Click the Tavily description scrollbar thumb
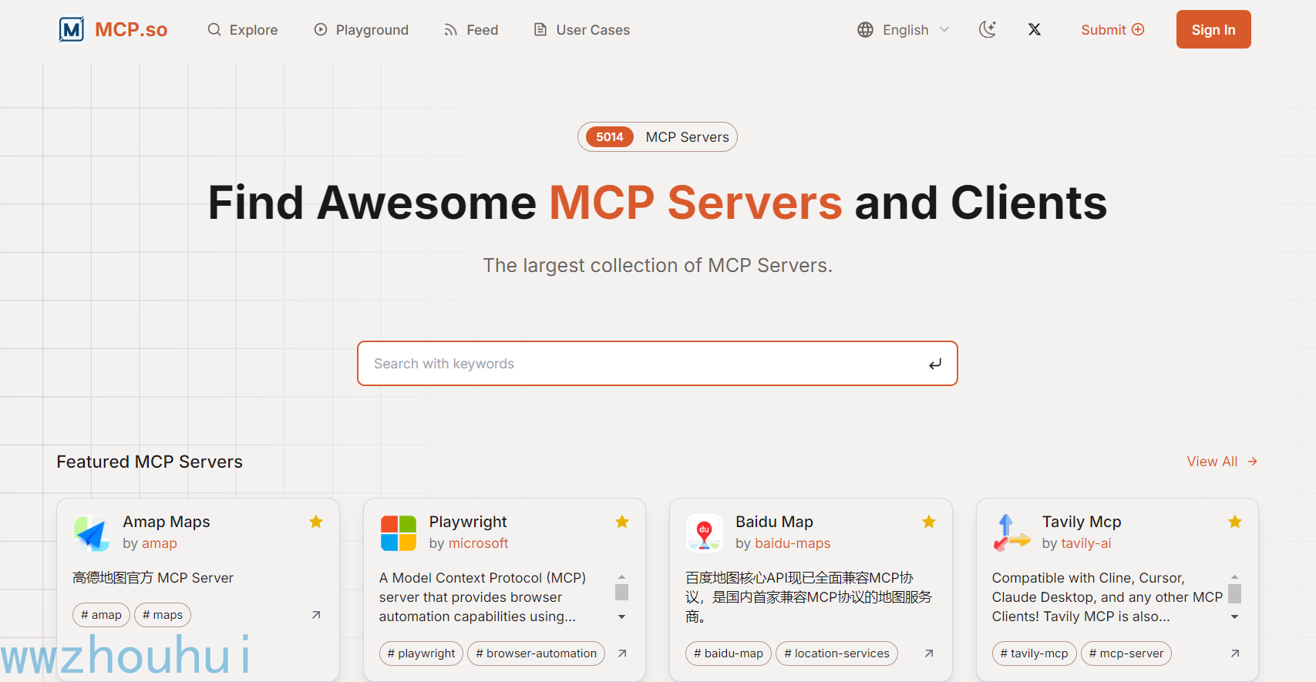This screenshot has height=682, width=1316. [x=1234, y=593]
